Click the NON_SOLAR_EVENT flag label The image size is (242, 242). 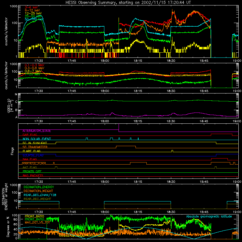(x=37, y=139)
